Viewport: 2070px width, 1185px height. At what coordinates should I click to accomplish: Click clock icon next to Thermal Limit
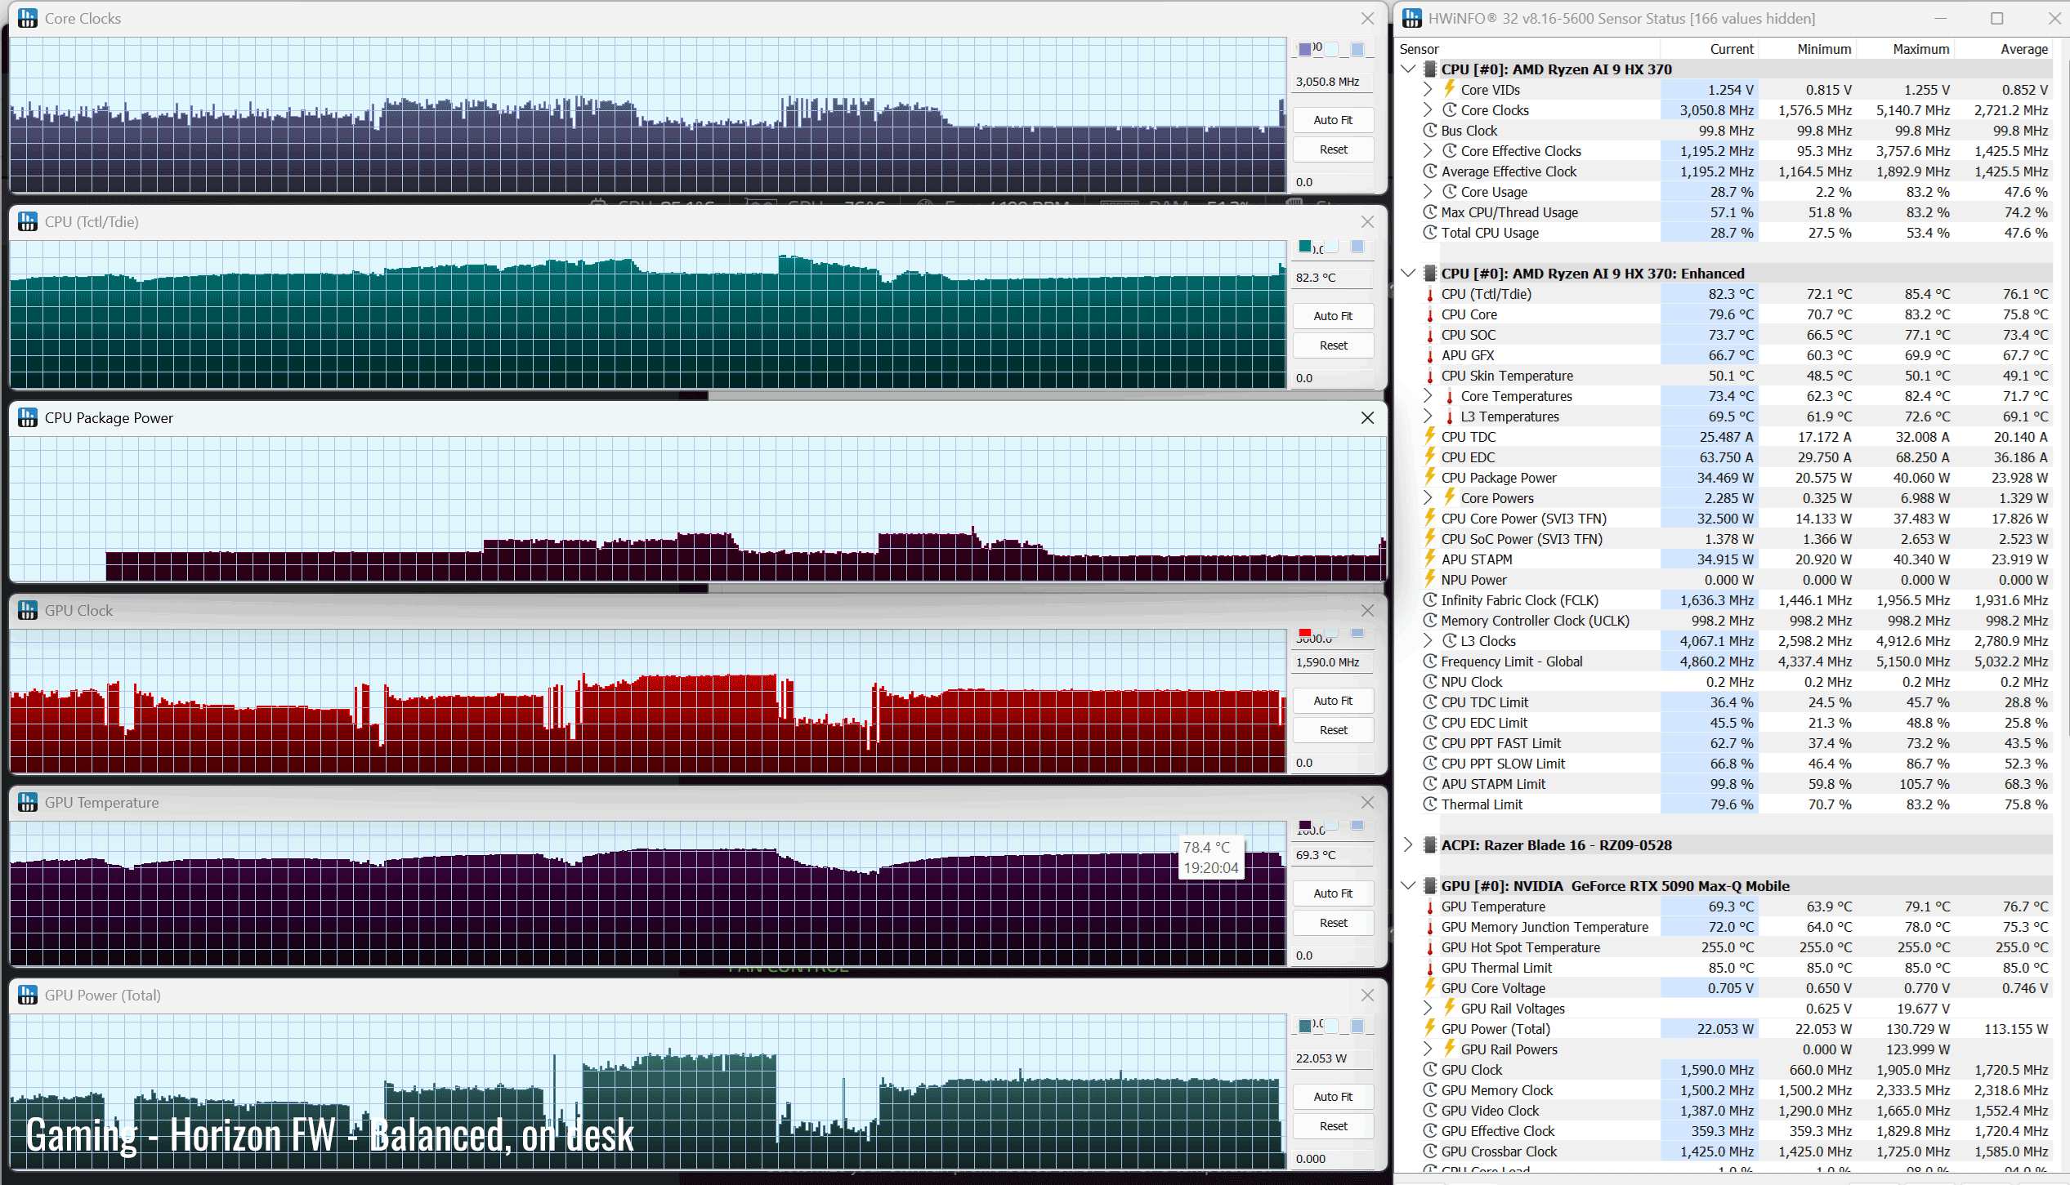(x=1430, y=804)
